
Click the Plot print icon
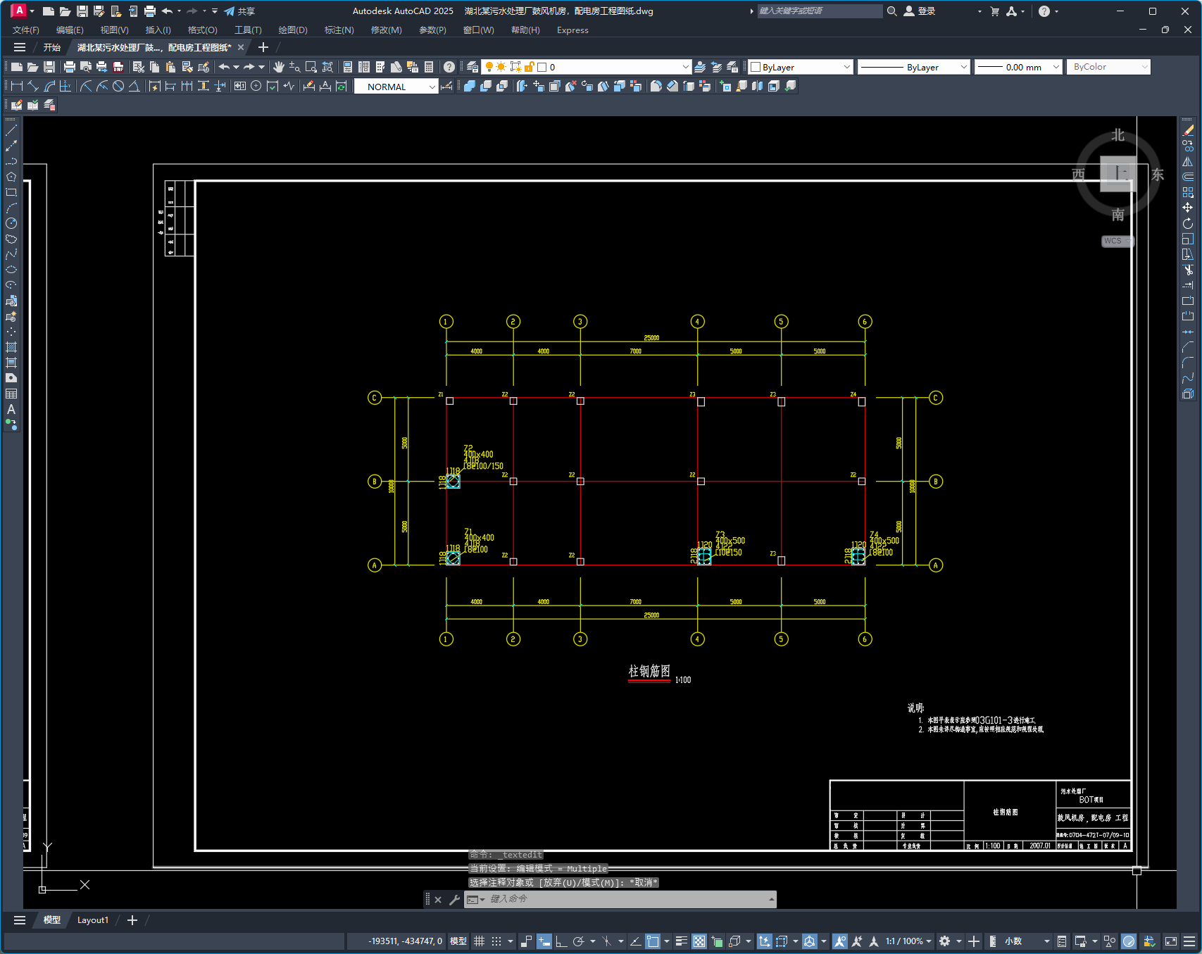tap(69, 67)
